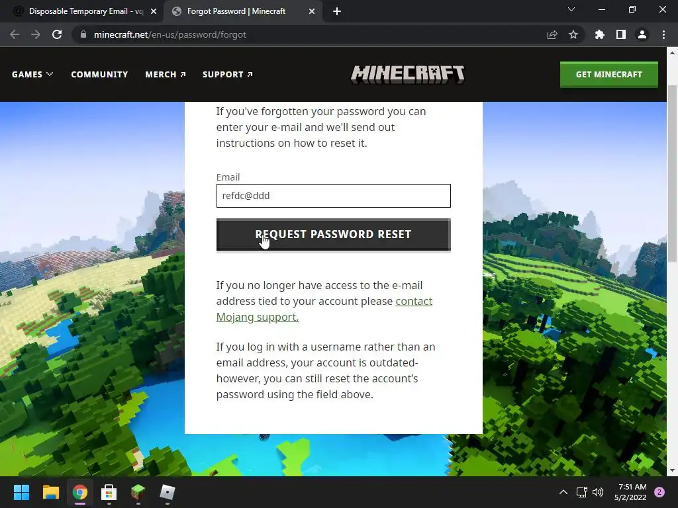Open volume control tray icon
The height and width of the screenshot is (508, 678).
pos(598,492)
